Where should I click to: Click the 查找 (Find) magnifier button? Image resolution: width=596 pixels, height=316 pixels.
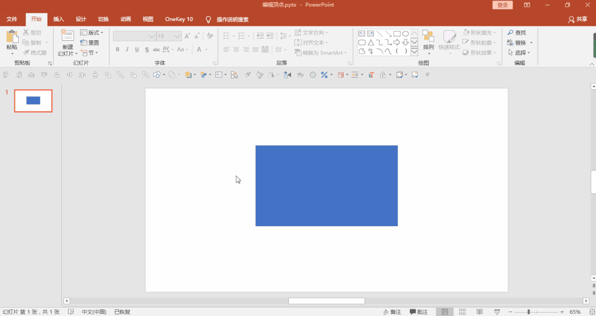[516, 33]
